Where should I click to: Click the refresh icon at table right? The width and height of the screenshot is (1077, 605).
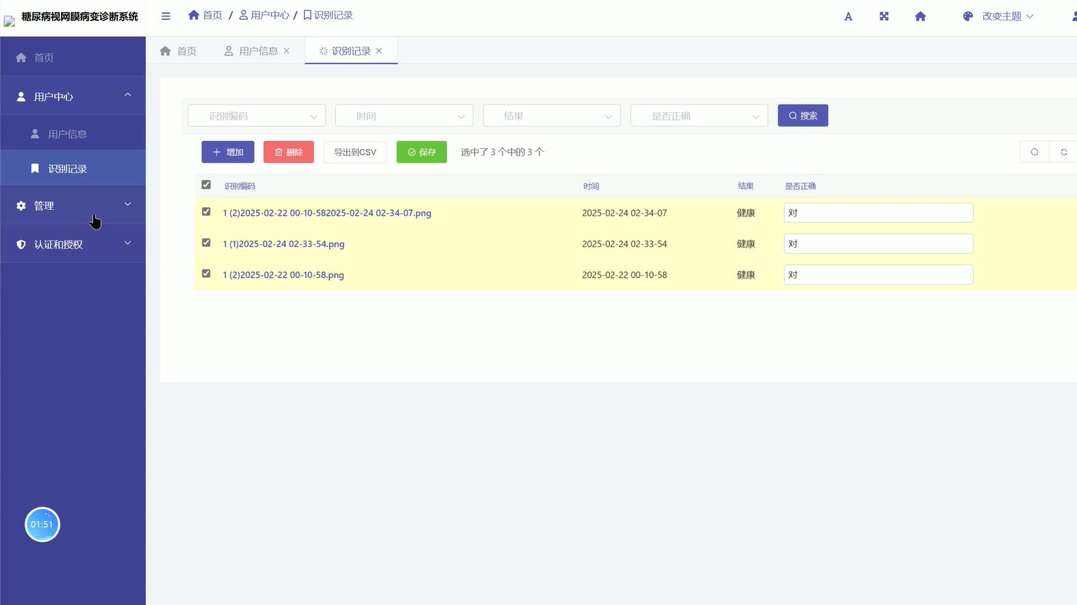(1063, 152)
